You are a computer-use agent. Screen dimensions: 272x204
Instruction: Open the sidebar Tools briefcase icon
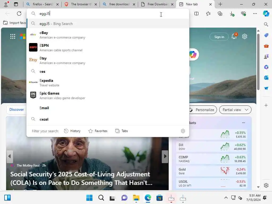(266, 46)
